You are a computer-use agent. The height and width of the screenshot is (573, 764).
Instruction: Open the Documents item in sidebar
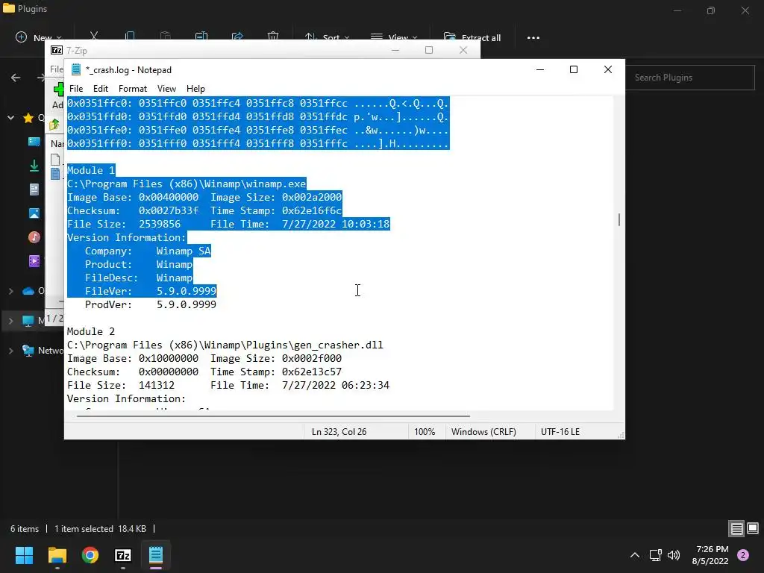34,190
